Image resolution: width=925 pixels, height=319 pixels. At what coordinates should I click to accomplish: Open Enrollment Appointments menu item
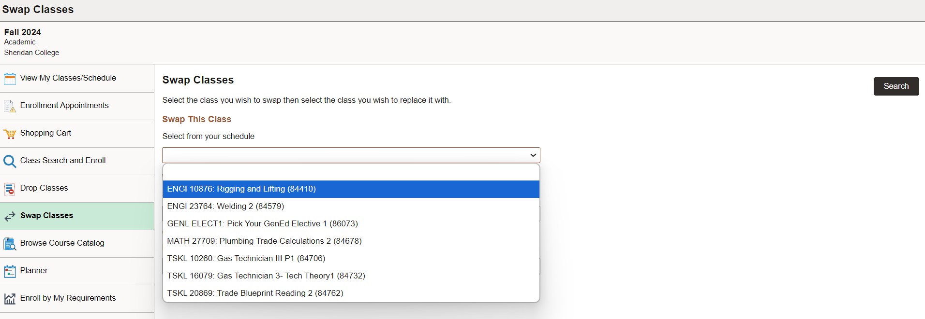(x=64, y=106)
